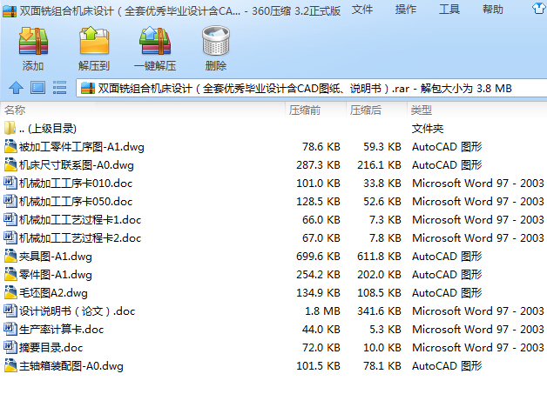Viewport: 547px width, 394px height.
Task: Click Word icon of 机械加工工艺过程卡2.doc
Action: tap(10, 237)
